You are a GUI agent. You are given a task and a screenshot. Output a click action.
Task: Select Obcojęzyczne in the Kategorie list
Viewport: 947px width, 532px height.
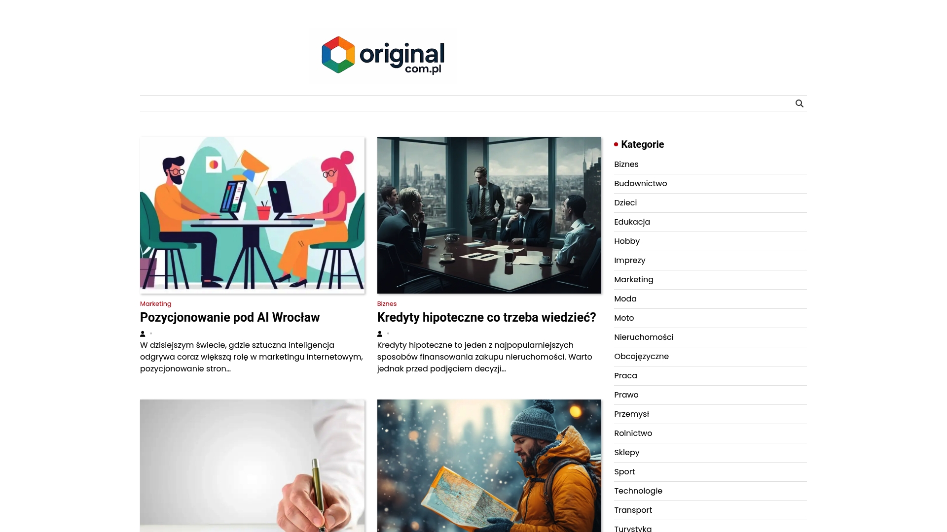pyautogui.click(x=641, y=357)
